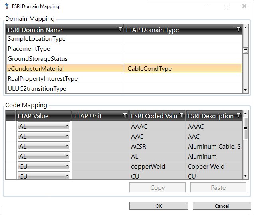This screenshot has height=215, width=254.
Task: Click the ETAP Value column header
Action: [x=44, y=116]
